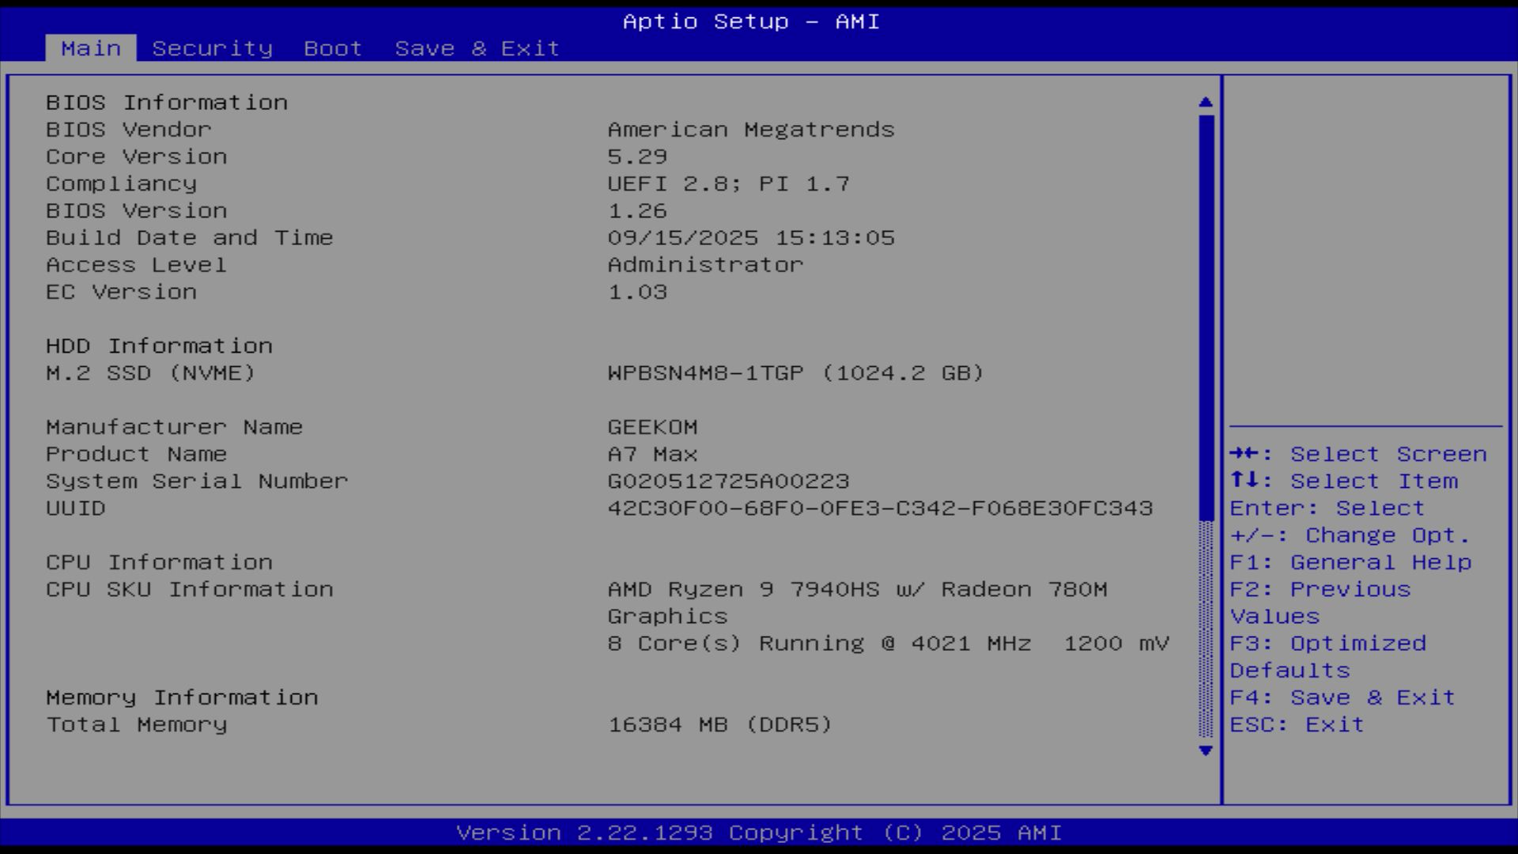Viewport: 1518px width, 854px height.
Task: Click the System Serial Number value
Action: point(728,481)
